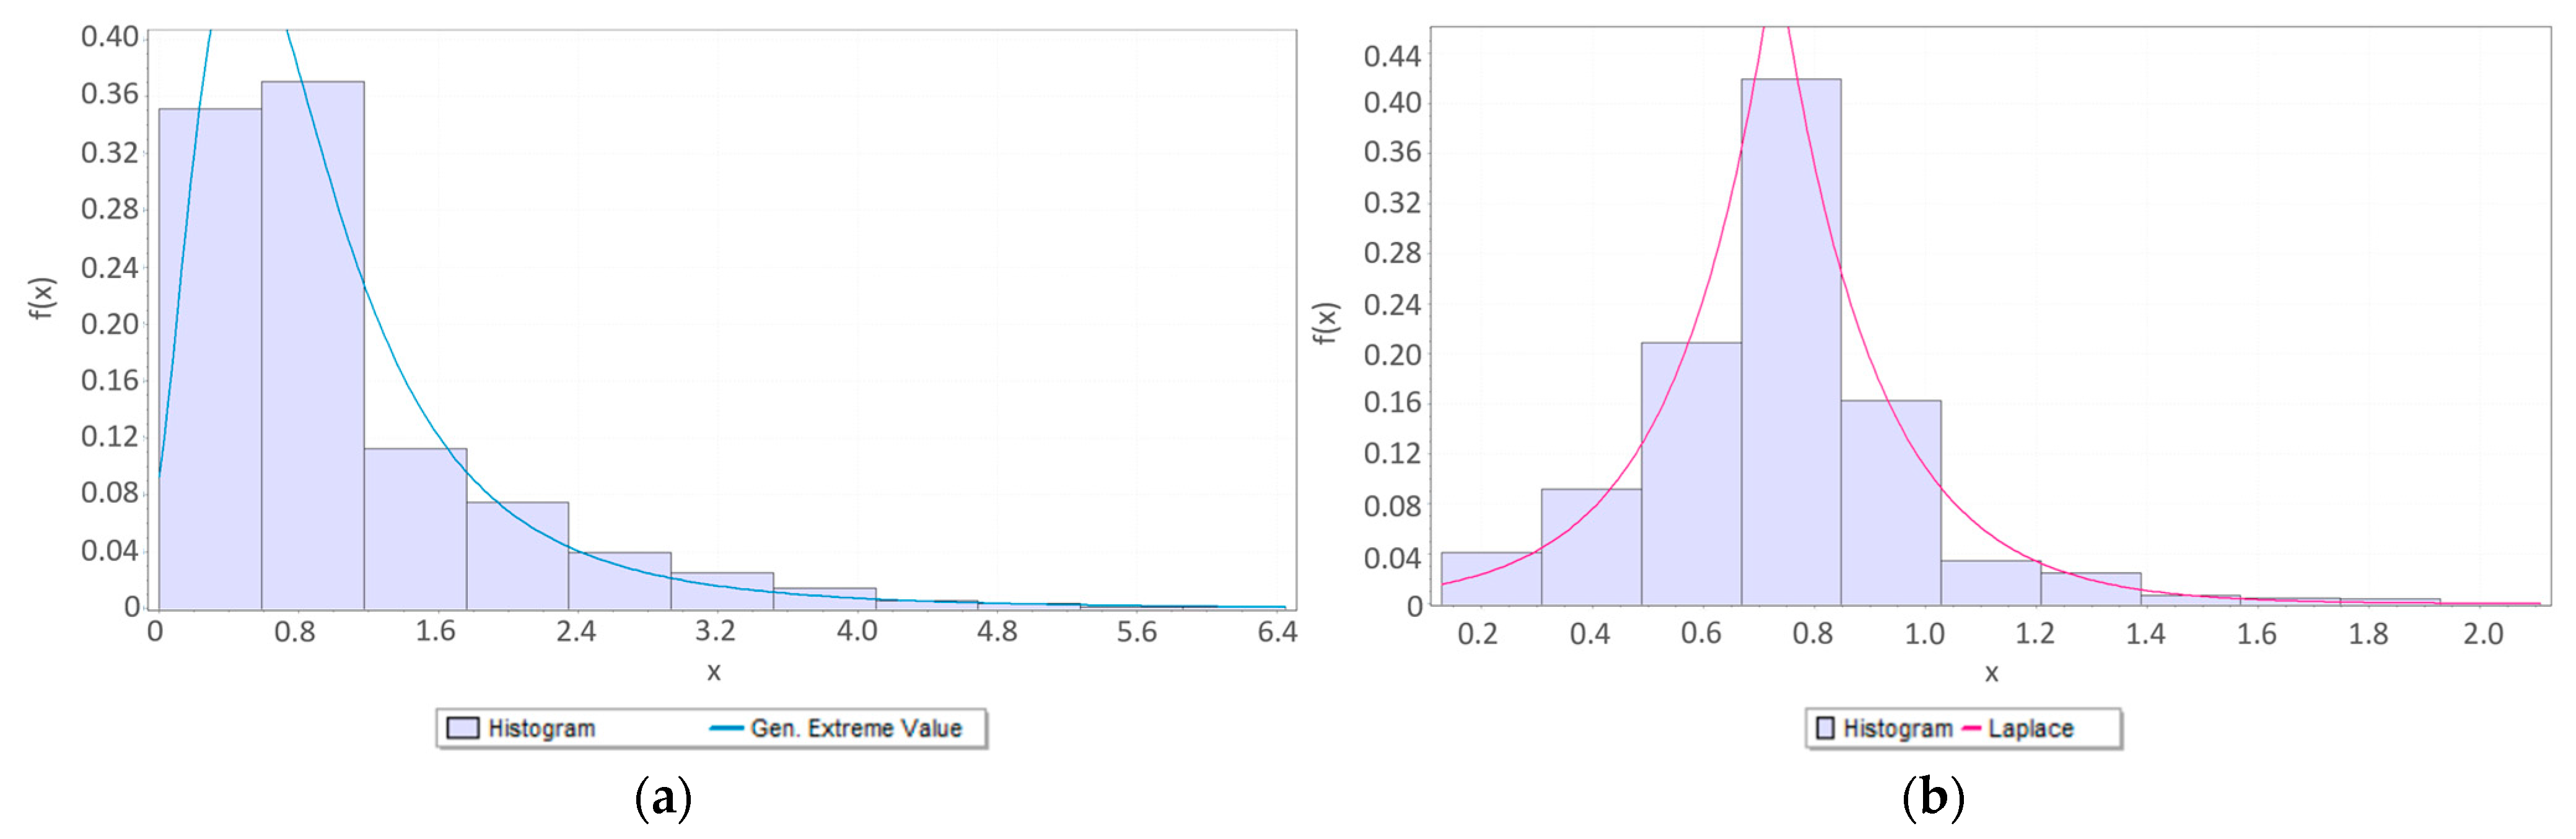Click the Histogram swatch in the right legend
Screen dimensions: 2576x839
pos(1825,728)
